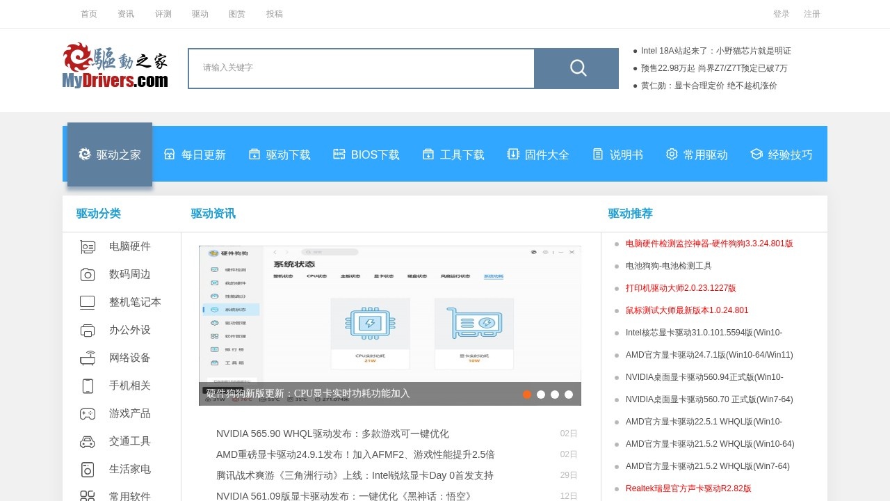Viewport: 890px width, 501px height.
Task: Click the smartphone icon next to 手机相关
Action: tap(88, 385)
